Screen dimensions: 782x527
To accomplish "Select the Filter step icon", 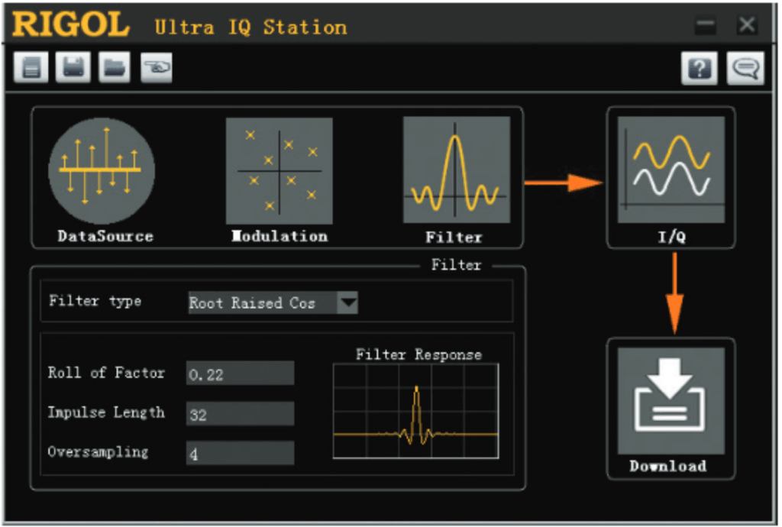I will click(456, 170).
